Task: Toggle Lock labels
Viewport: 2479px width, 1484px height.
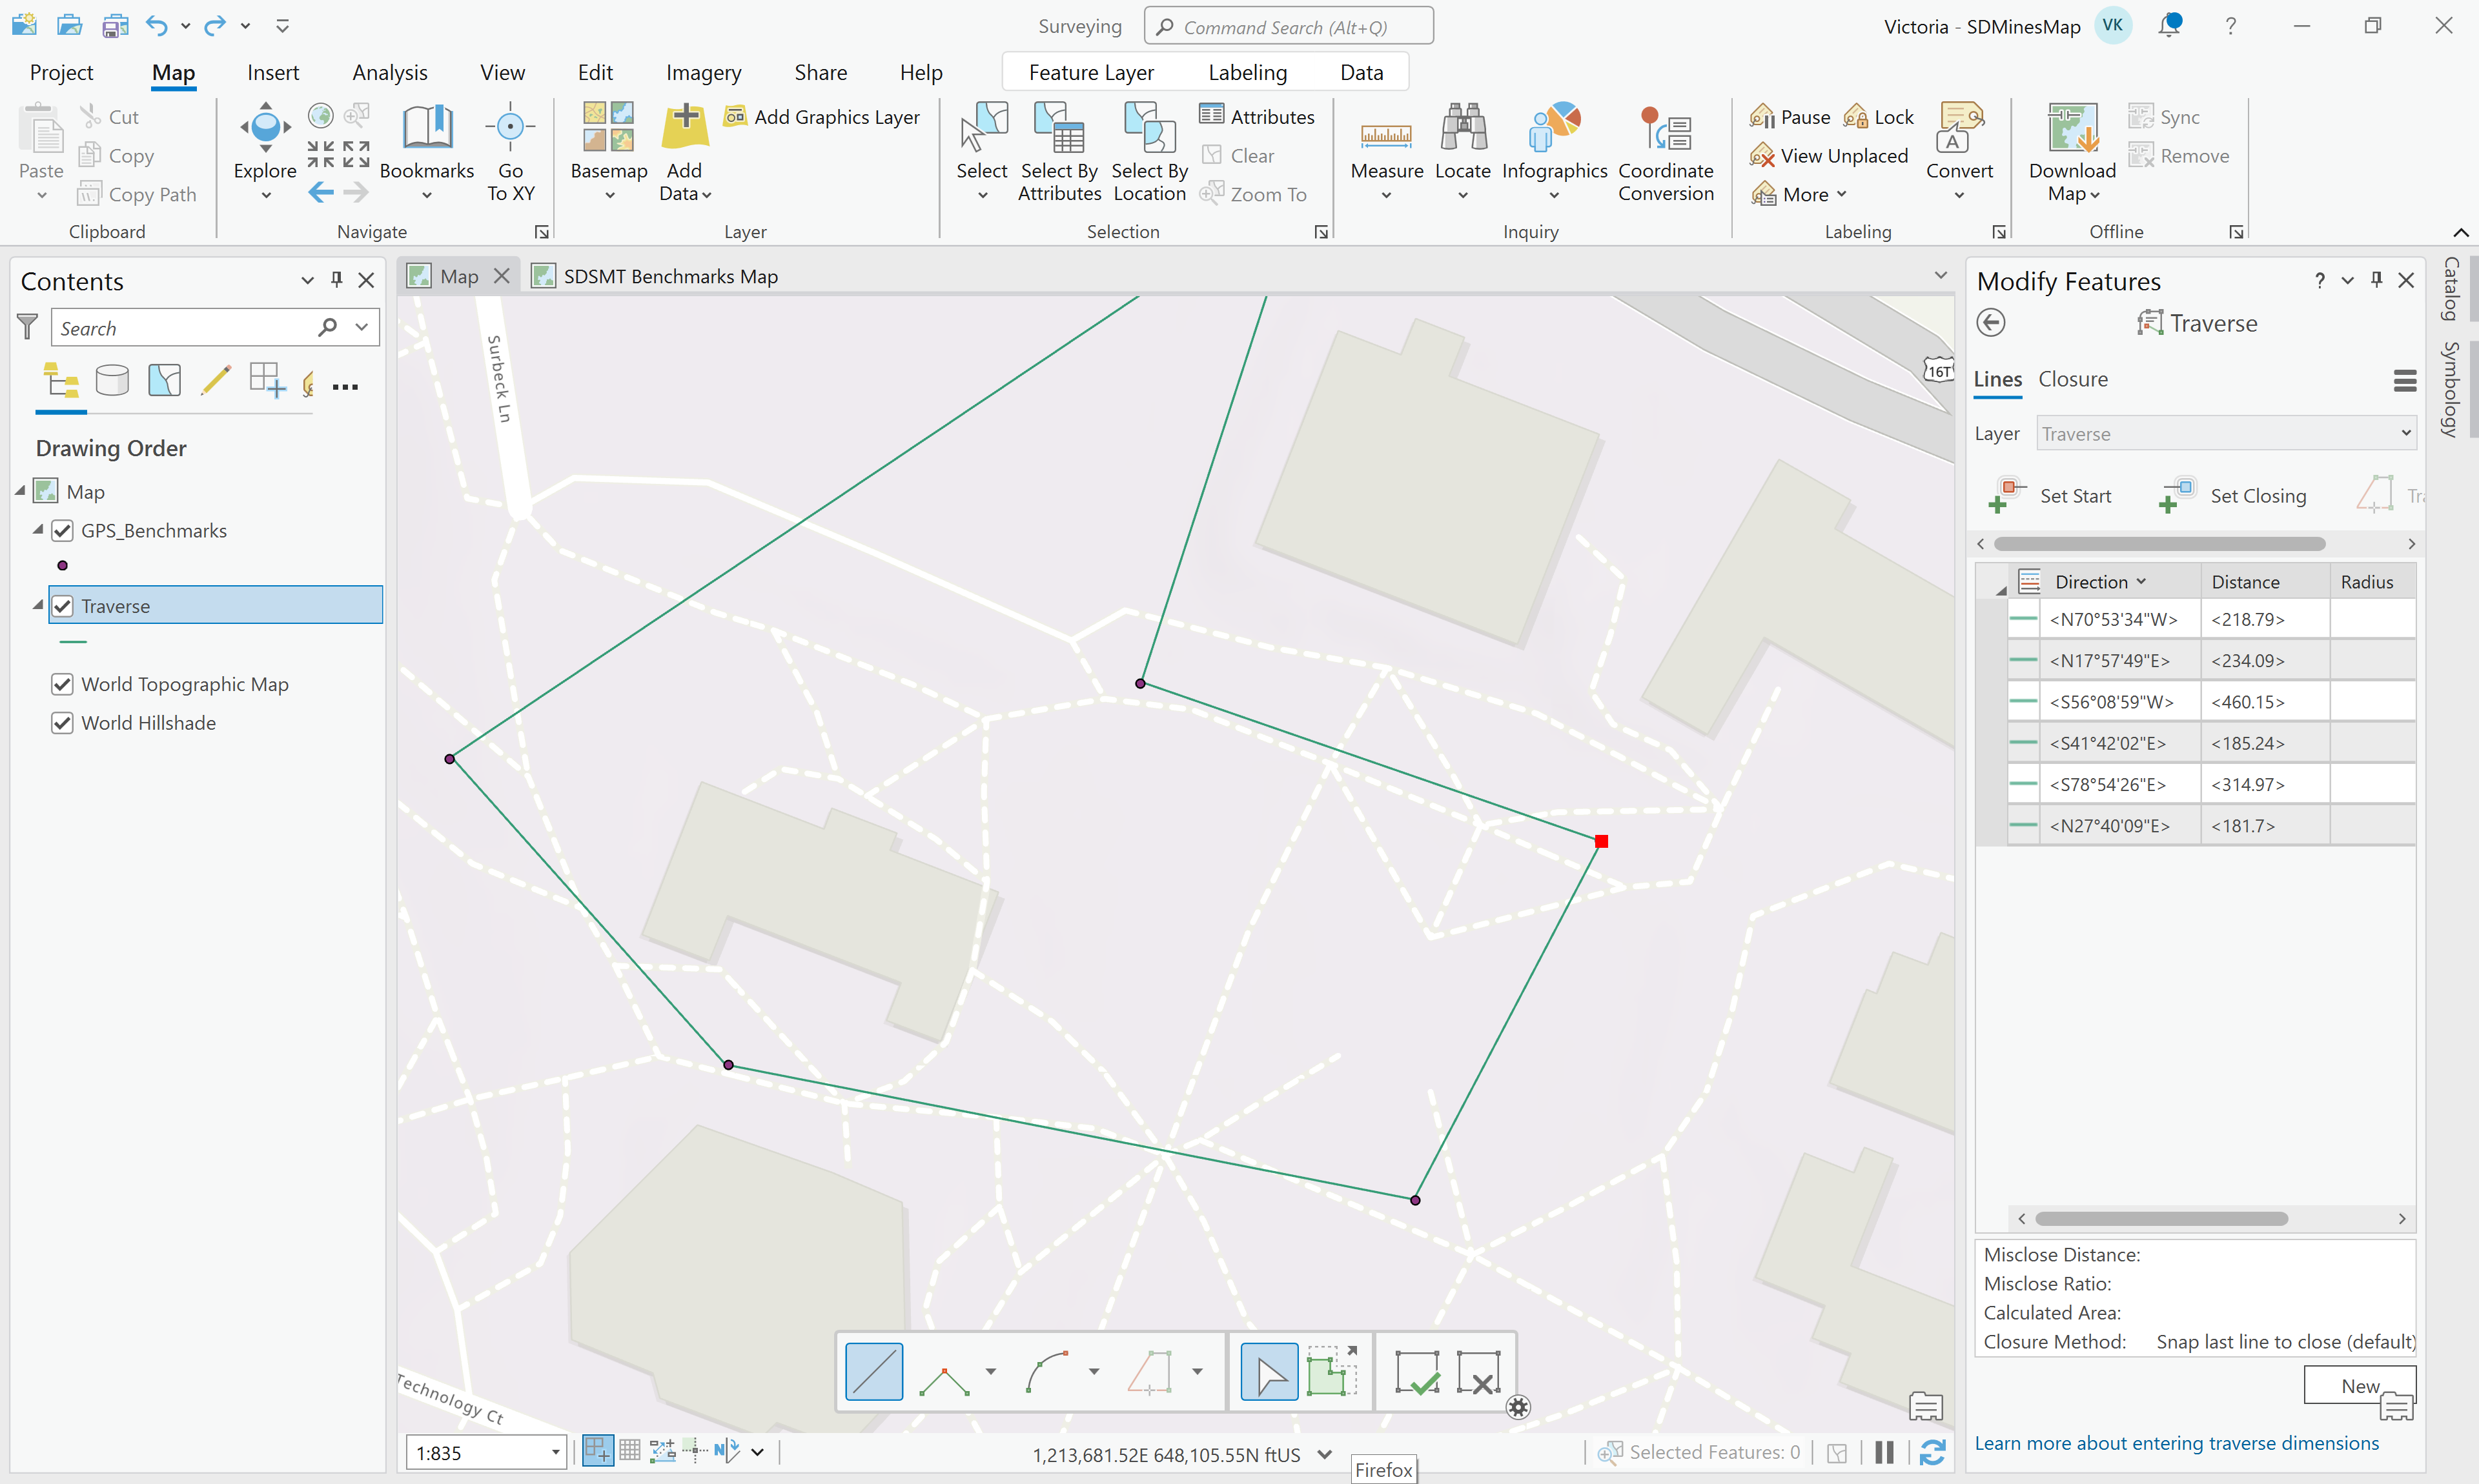Action: [x=1879, y=117]
